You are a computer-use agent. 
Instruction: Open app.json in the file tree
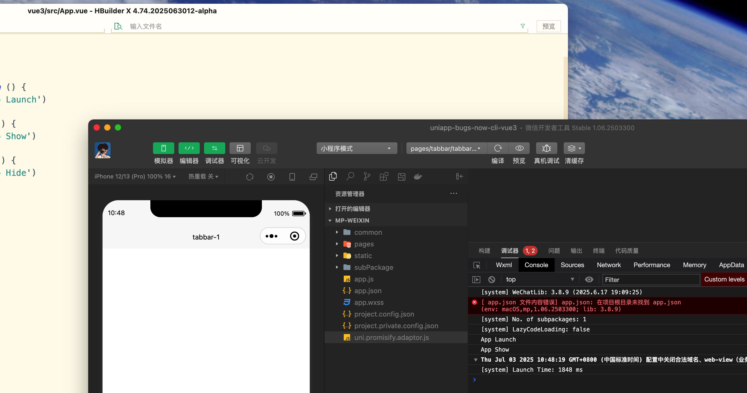click(396, 291)
